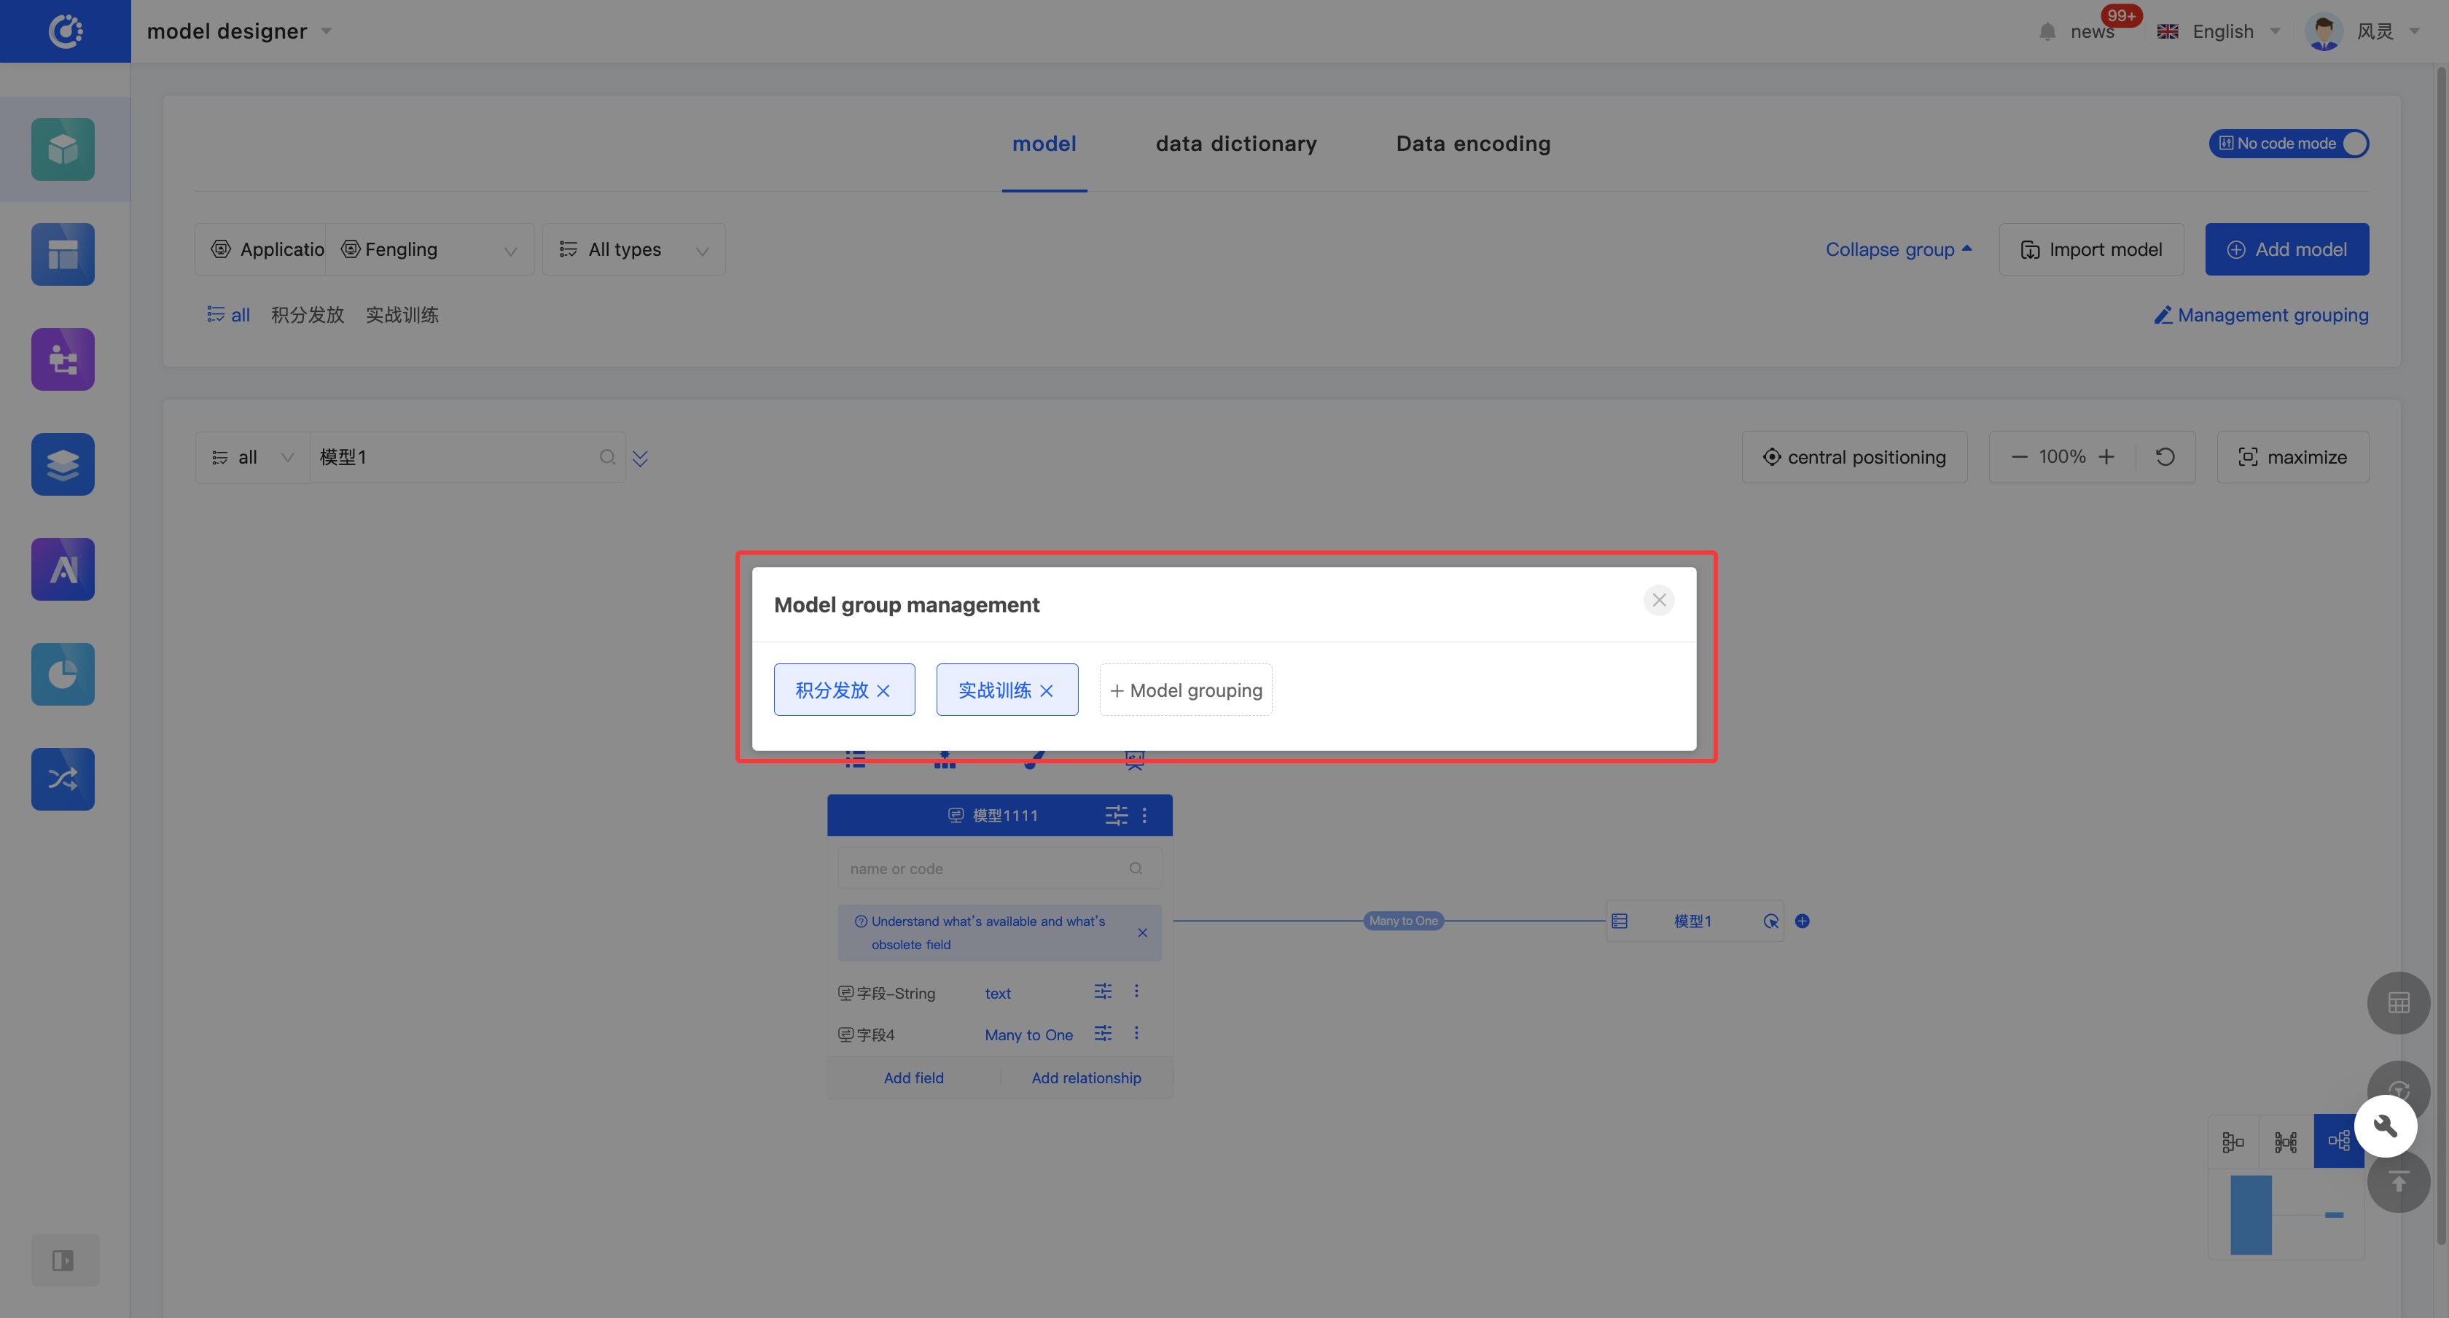2449x1318 pixels.
Task: Open the pie chart sidebar icon
Action: pyautogui.click(x=63, y=674)
